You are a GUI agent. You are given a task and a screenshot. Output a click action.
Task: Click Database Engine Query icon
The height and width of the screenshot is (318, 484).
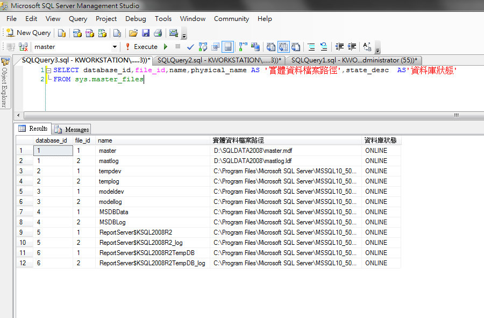tap(62, 33)
